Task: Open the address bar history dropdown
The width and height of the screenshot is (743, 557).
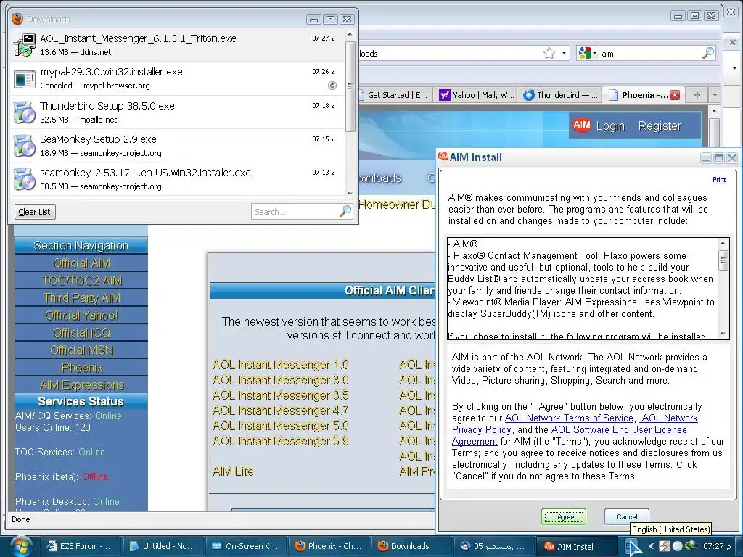Action: [x=564, y=53]
